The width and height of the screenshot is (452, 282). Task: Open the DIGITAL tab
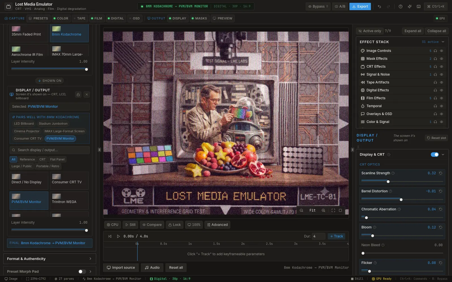116,18
